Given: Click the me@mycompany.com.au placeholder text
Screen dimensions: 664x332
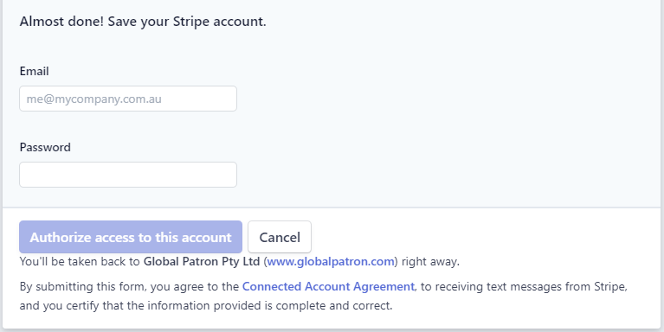Looking at the screenshot, I should [x=94, y=99].
